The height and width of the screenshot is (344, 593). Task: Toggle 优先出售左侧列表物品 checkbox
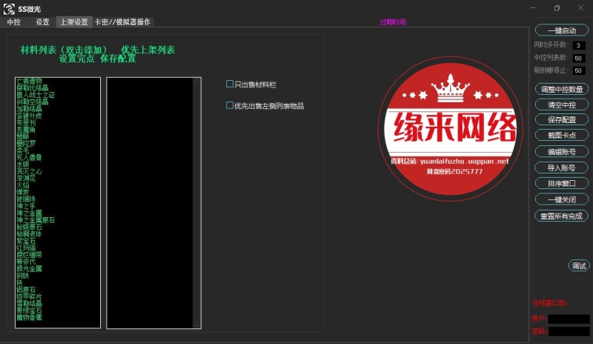tap(230, 105)
